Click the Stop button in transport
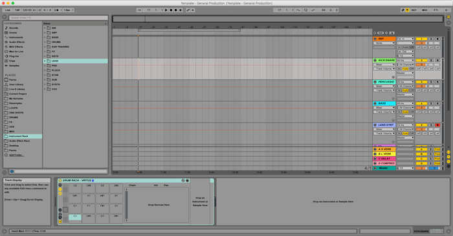453x236 pixels. [x=171, y=10]
